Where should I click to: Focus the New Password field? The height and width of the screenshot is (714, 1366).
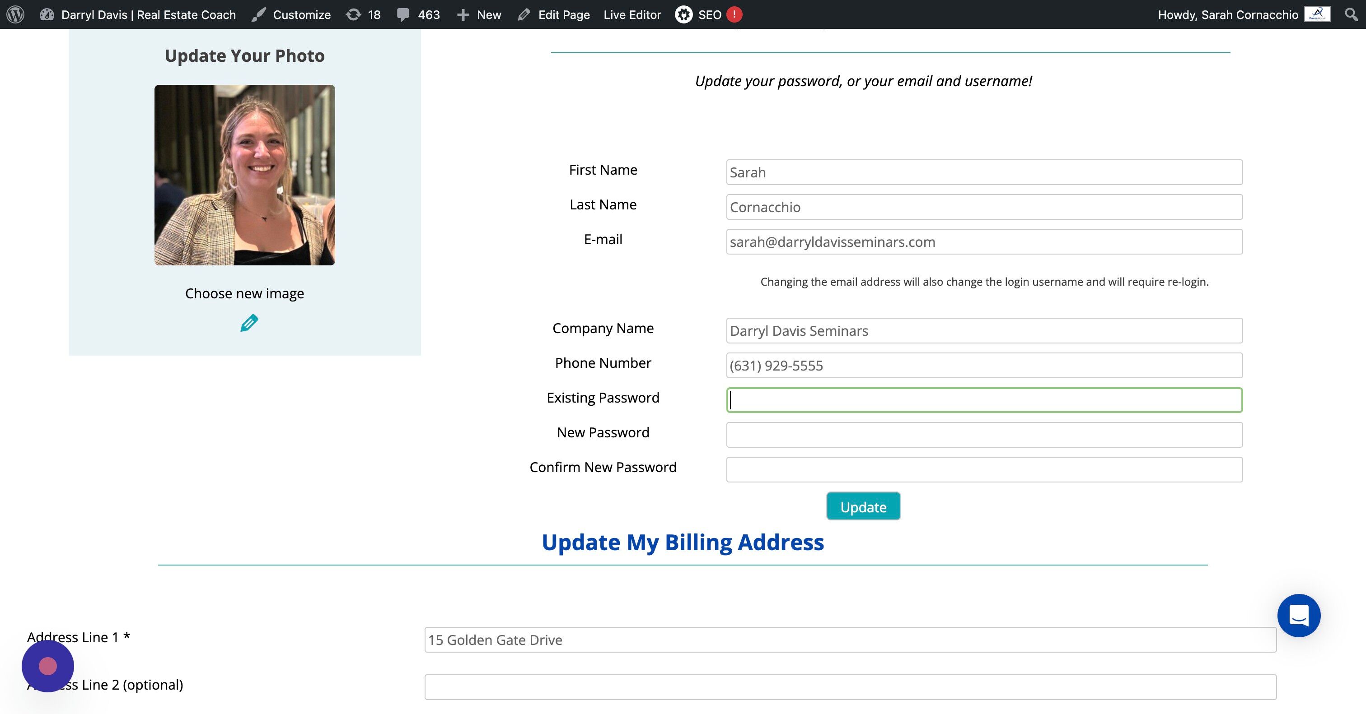tap(984, 434)
